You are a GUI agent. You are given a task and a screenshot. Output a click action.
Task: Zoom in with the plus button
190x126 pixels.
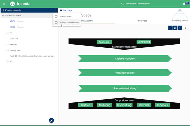point(180,28)
